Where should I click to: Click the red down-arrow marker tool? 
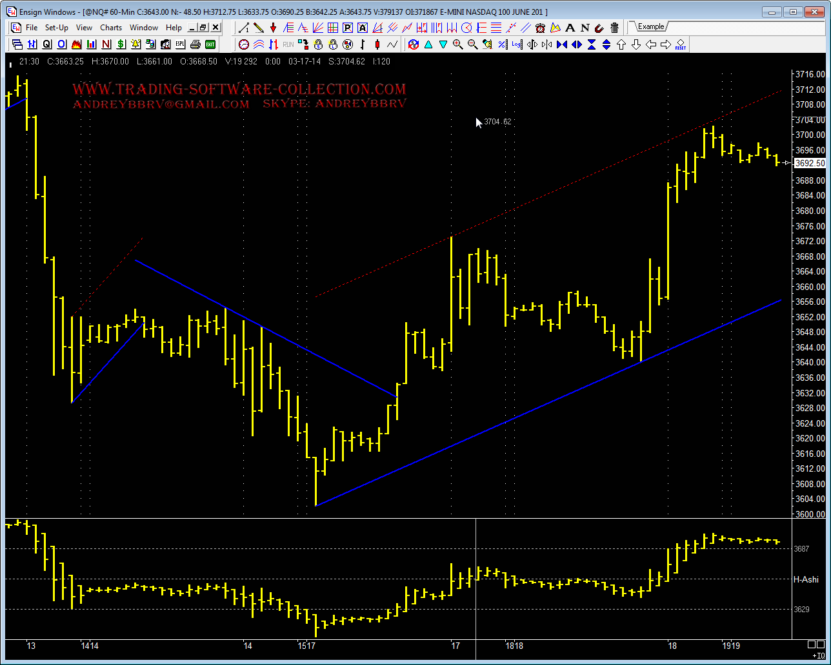pos(273,28)
